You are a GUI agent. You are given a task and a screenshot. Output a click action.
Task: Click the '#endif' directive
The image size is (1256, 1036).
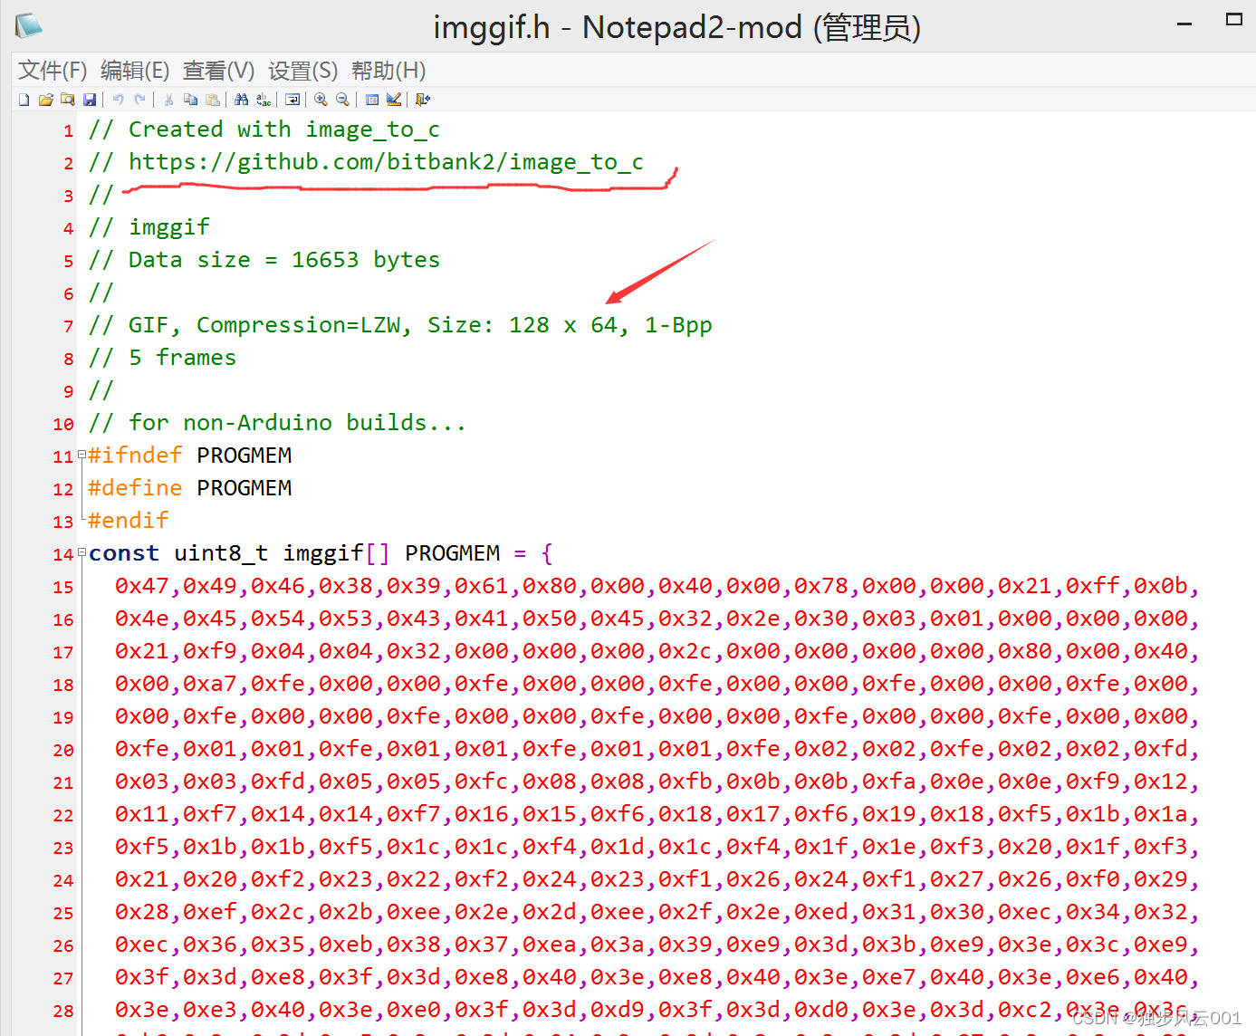tap(128, 521)
